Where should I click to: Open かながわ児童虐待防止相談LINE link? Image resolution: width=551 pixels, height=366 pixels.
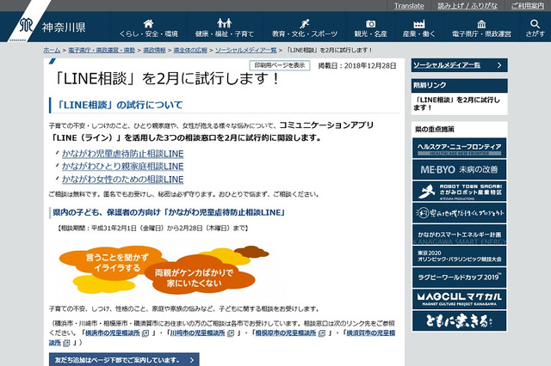coord(123,154)
